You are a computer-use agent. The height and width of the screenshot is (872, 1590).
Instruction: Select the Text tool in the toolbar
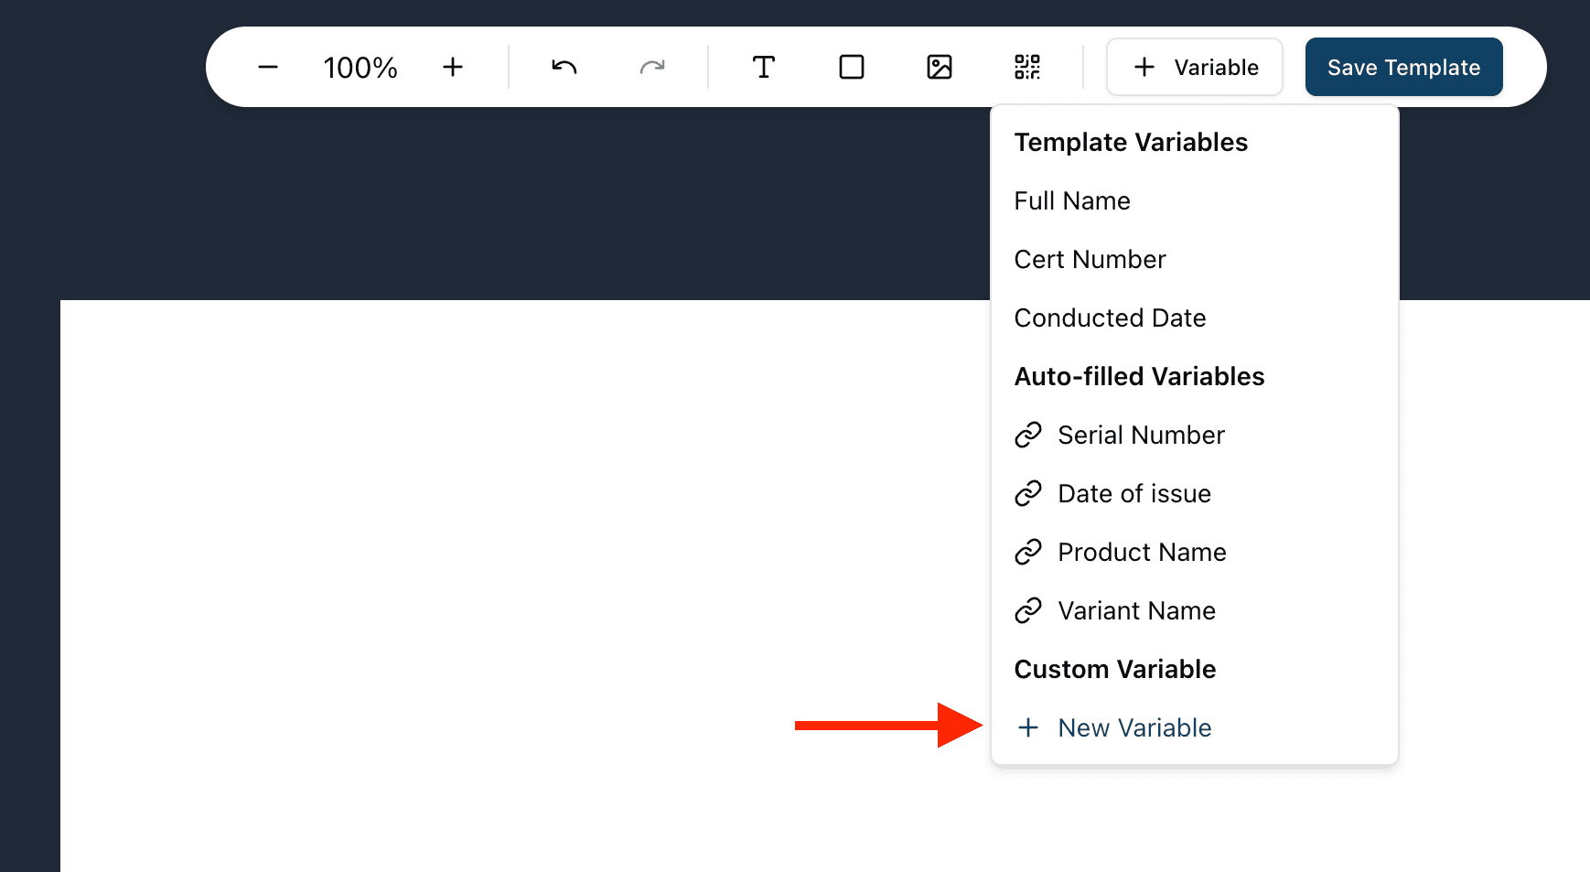[x=764, y=66]
